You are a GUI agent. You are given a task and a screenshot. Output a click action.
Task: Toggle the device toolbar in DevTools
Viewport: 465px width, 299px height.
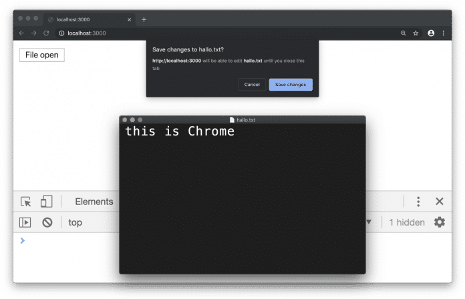tap(46, 202)
